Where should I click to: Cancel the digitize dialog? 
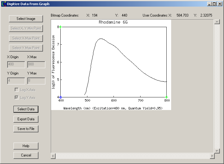[x=26, y=155]
